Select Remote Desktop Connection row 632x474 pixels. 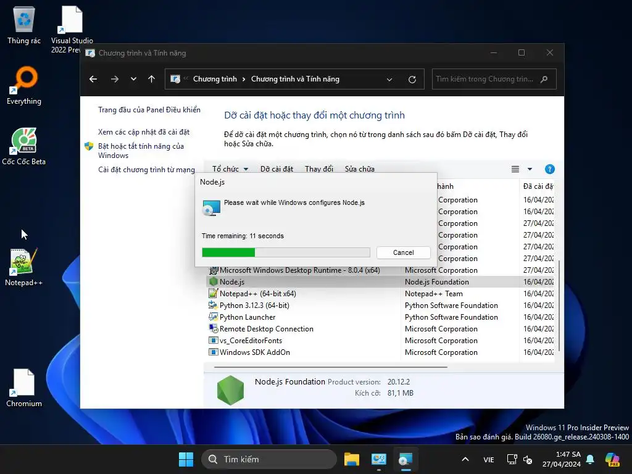pyautogui.click(x=381, y=328)
